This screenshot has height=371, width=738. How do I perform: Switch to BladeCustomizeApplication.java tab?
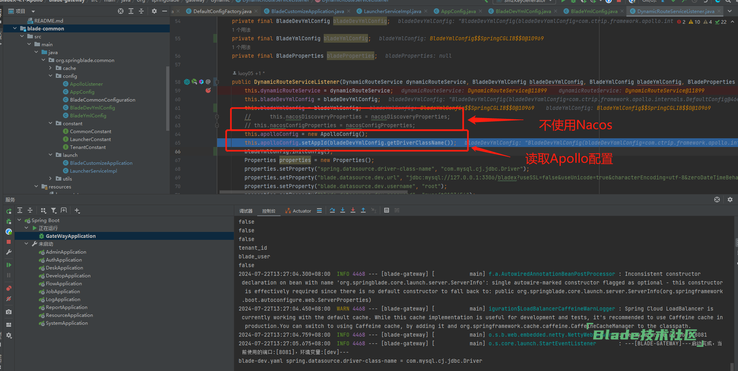coord(307,11)
